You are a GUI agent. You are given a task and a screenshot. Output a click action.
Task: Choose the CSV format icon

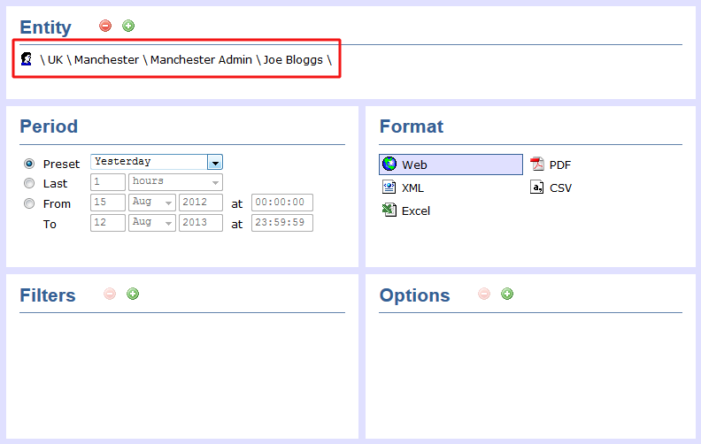coord(537,188)
